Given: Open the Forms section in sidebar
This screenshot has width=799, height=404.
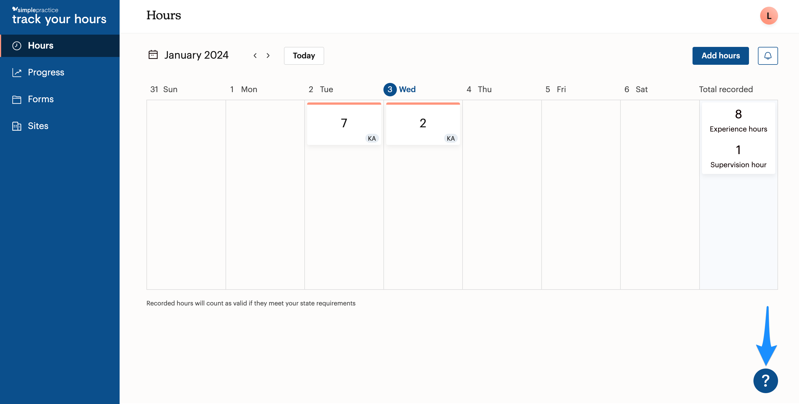Looking at the screenshot, I should (60, 99).
